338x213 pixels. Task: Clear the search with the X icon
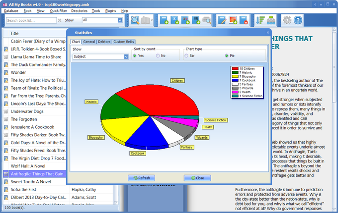[60, 20]
